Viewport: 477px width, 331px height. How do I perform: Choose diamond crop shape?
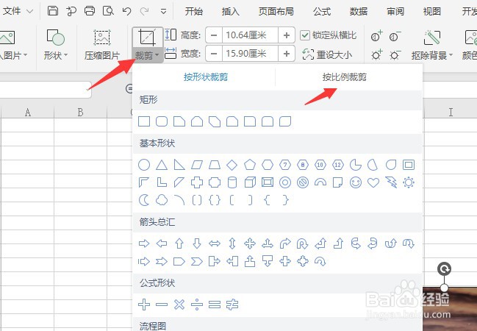pyautogui.click(x=232, y=165)
